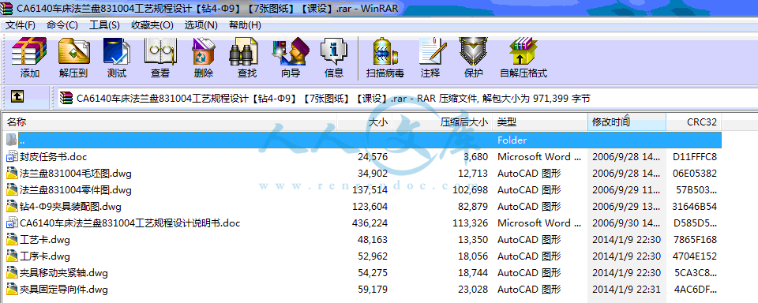Viewport: 758px width, 303px height.
Task: Click the 注释 (Comment) icon
Action: pyautogui.click(x=430, y=58)
